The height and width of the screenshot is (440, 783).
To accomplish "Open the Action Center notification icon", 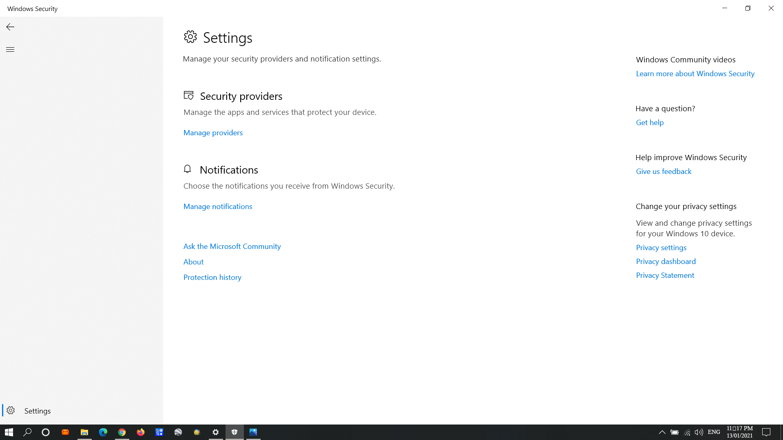I will pyautogui.click(x=766, y=432).
